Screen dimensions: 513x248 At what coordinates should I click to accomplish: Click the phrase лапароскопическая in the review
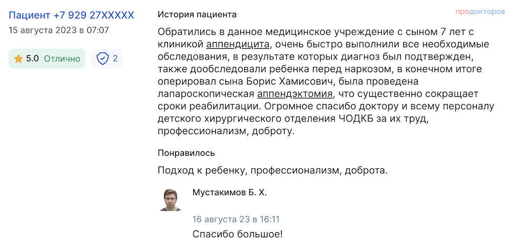pyautogui.click(x=206, y=94)
